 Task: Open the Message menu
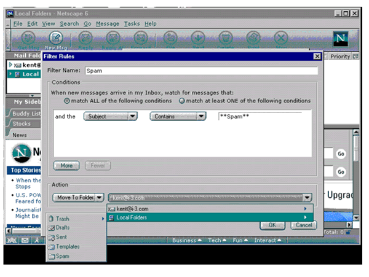108,24
